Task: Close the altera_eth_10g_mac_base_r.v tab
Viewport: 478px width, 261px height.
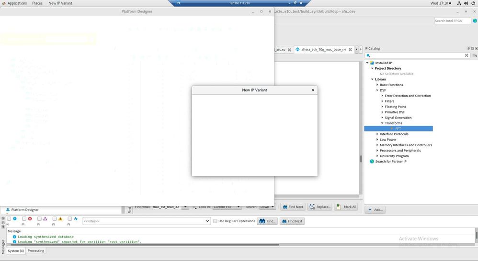Action: (x=350, y=50)
